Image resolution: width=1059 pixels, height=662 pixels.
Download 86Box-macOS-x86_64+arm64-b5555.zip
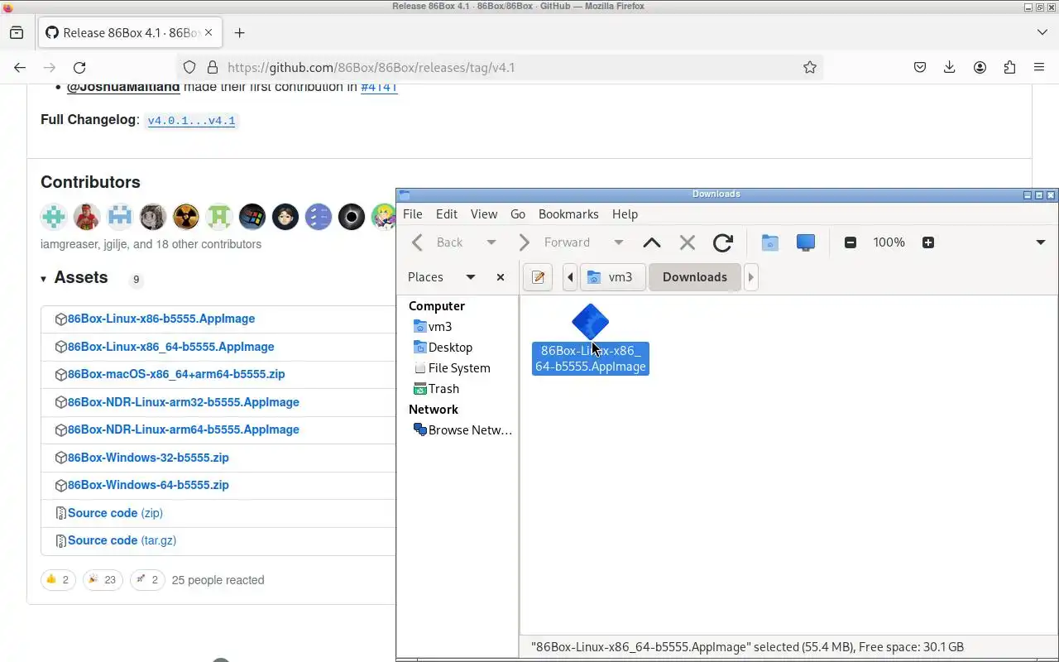coord(176,374)
